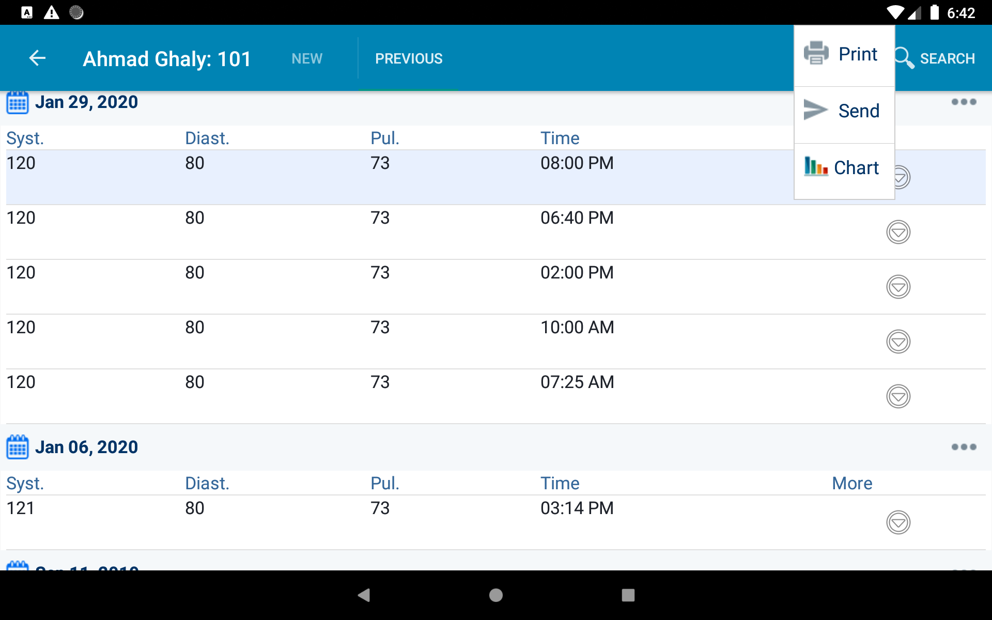The image size is (992, 620).
Task: Tap the Jan 06, 2020 date header
Action: 86,447
